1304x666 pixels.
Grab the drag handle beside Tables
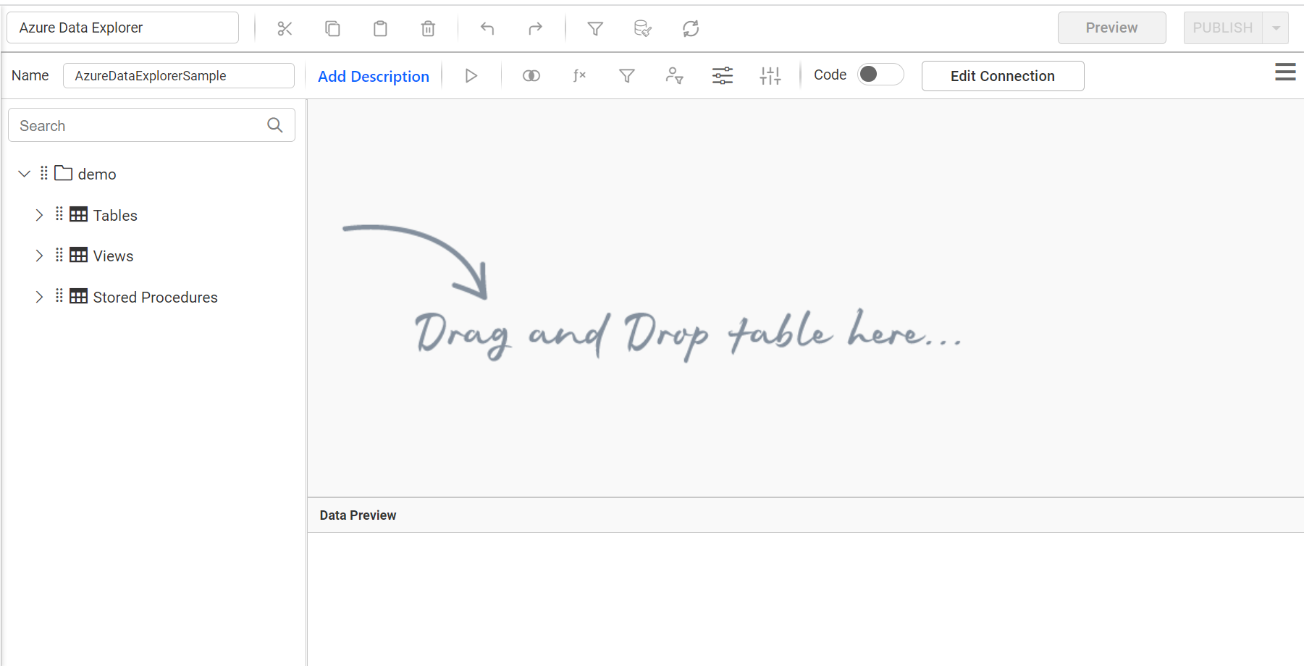coord(59,214)
